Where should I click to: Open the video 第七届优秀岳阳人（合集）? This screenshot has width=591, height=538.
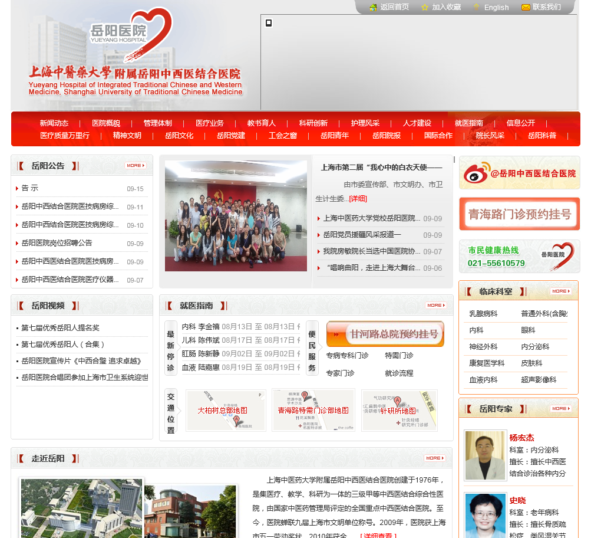[63, 345]
